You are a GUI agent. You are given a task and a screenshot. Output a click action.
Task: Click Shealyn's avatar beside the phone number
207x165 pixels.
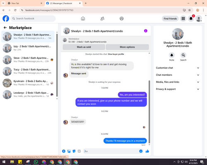click(65, 122)
